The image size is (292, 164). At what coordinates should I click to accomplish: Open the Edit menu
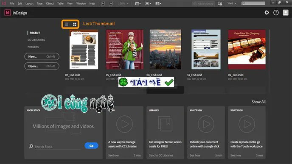20,3
